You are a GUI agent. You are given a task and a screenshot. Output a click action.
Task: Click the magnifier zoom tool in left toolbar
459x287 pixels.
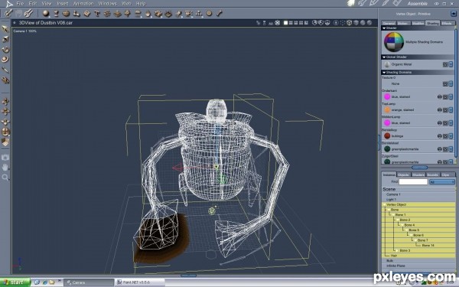tap(5, 178)
